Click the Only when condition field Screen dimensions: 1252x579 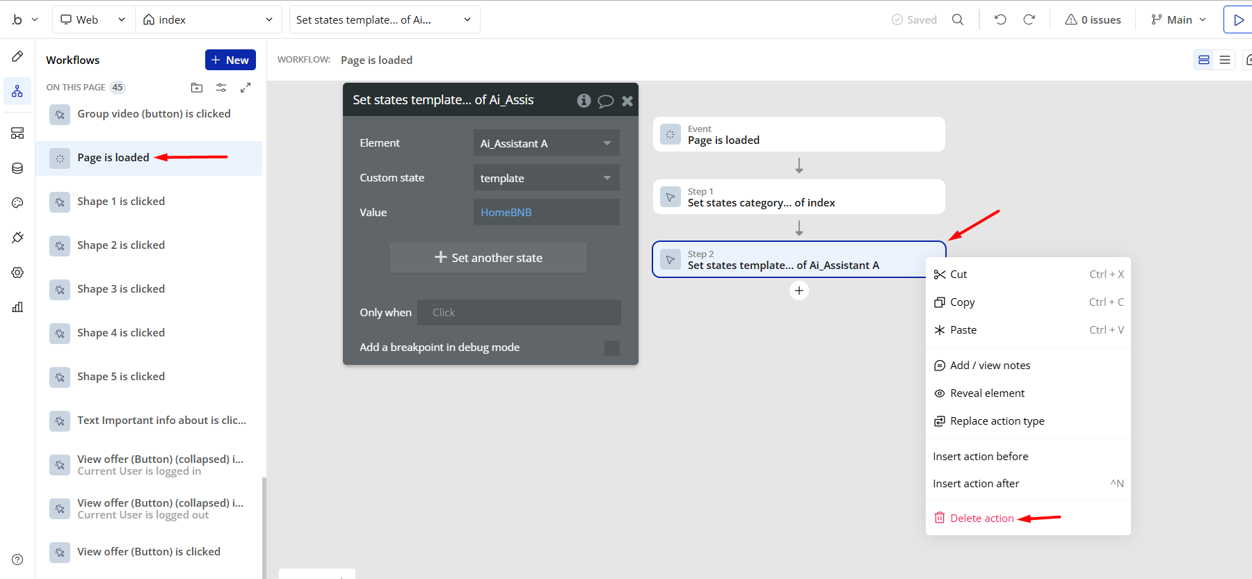pyautogui.click(x=518, y=313)
